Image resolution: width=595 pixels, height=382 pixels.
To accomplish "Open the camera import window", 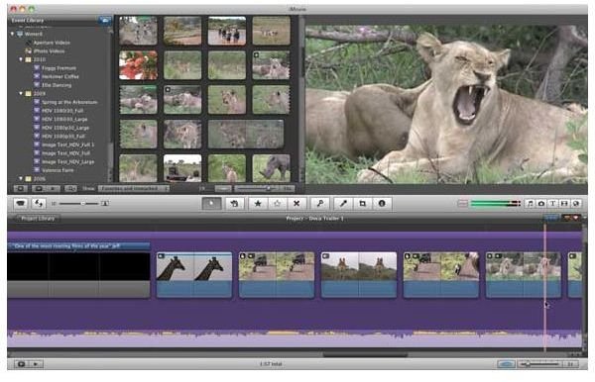I will click(x=21, y=204).
